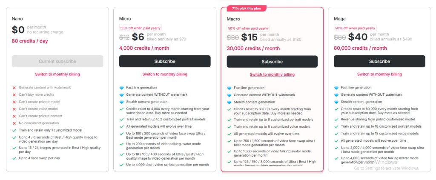Click green checkmark by Nano face swap per day
The height and width of the screenshot is (180, 436).
[14, 158]
